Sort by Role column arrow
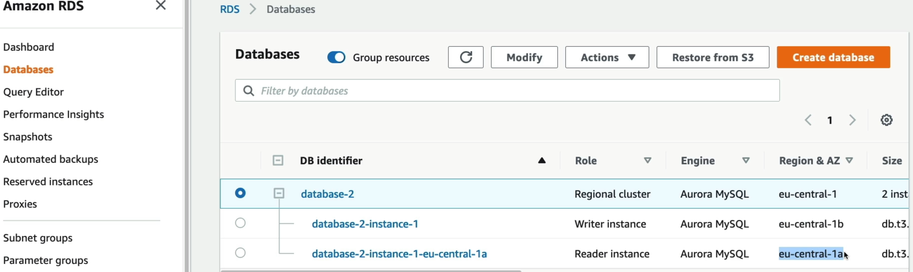Screen dimensions: 913x272 tap(648, 160)
